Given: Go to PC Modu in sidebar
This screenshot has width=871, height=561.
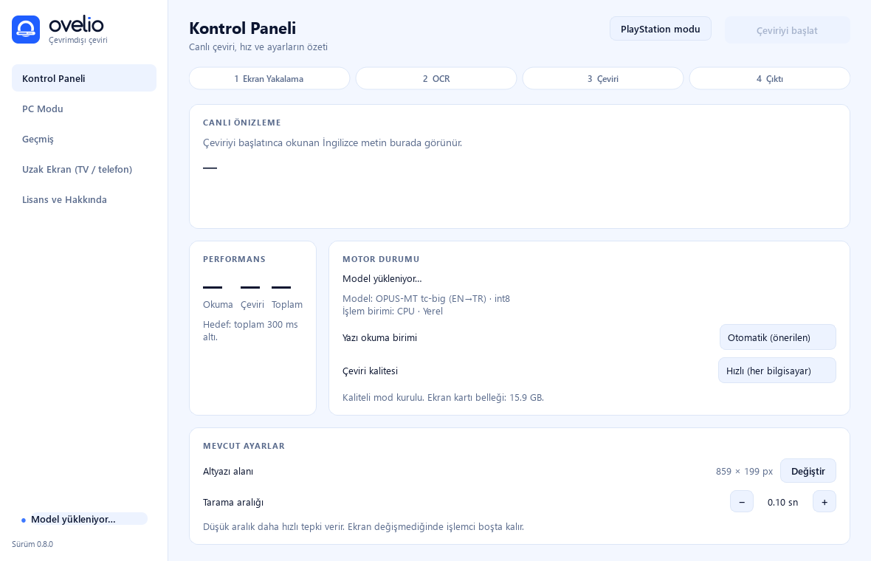Looking at the screenshot, I should click(84, 109).
